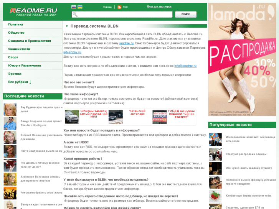Switch language with the Ukrainian flag icon
Image resolution: width=279 pixels, height=209 pixels.
coord(80,7)
